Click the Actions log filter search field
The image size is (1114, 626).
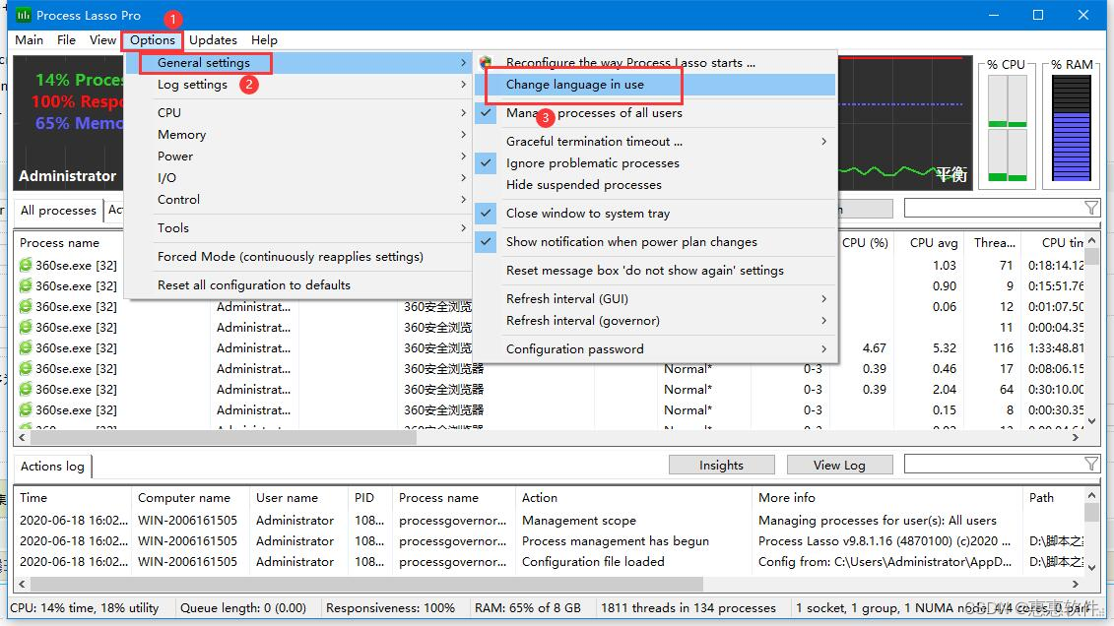coord(995,465)
